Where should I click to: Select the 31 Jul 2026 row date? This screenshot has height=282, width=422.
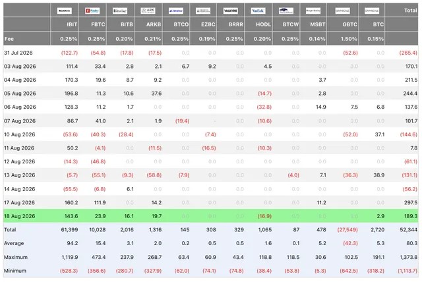pos(18,53)
